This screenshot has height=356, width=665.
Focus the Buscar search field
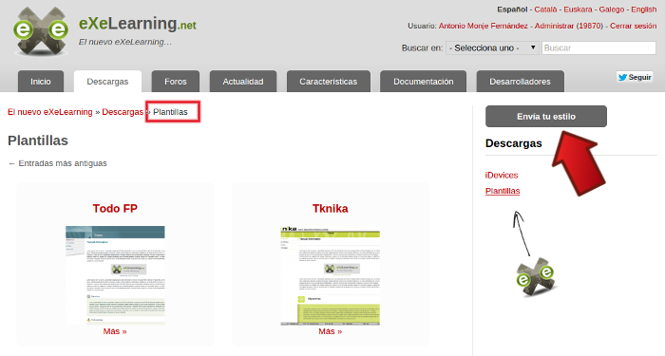[x=598, y=47]
